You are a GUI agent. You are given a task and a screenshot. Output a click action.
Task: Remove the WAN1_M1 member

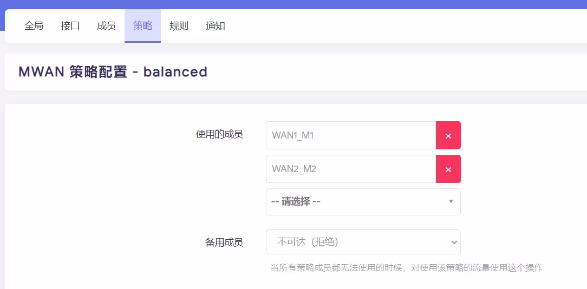[448, 135]
